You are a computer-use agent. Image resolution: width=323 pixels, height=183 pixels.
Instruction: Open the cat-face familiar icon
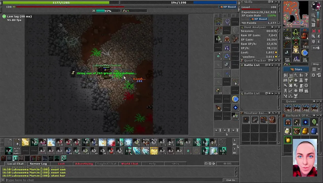point(296,96)
